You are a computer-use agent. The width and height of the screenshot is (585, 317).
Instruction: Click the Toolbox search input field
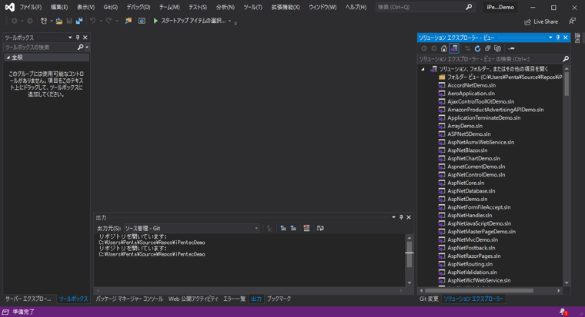tap(39, 48)
